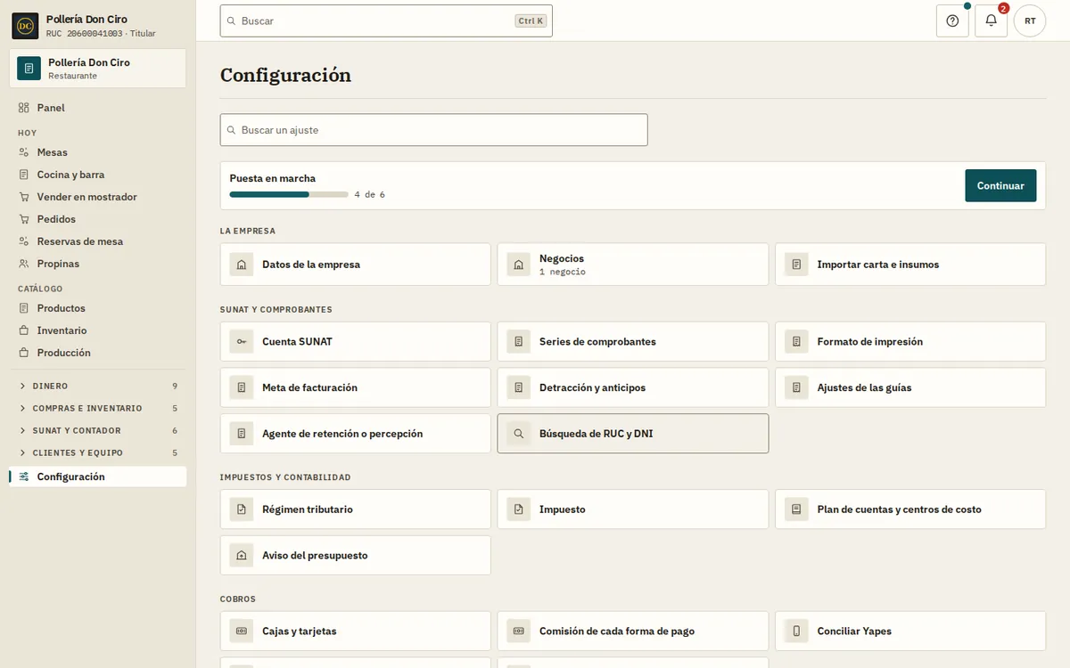Expand the COMPRAS E INVENTARIO section
This screenshot has width=1070, height=668.
[98, 408]
